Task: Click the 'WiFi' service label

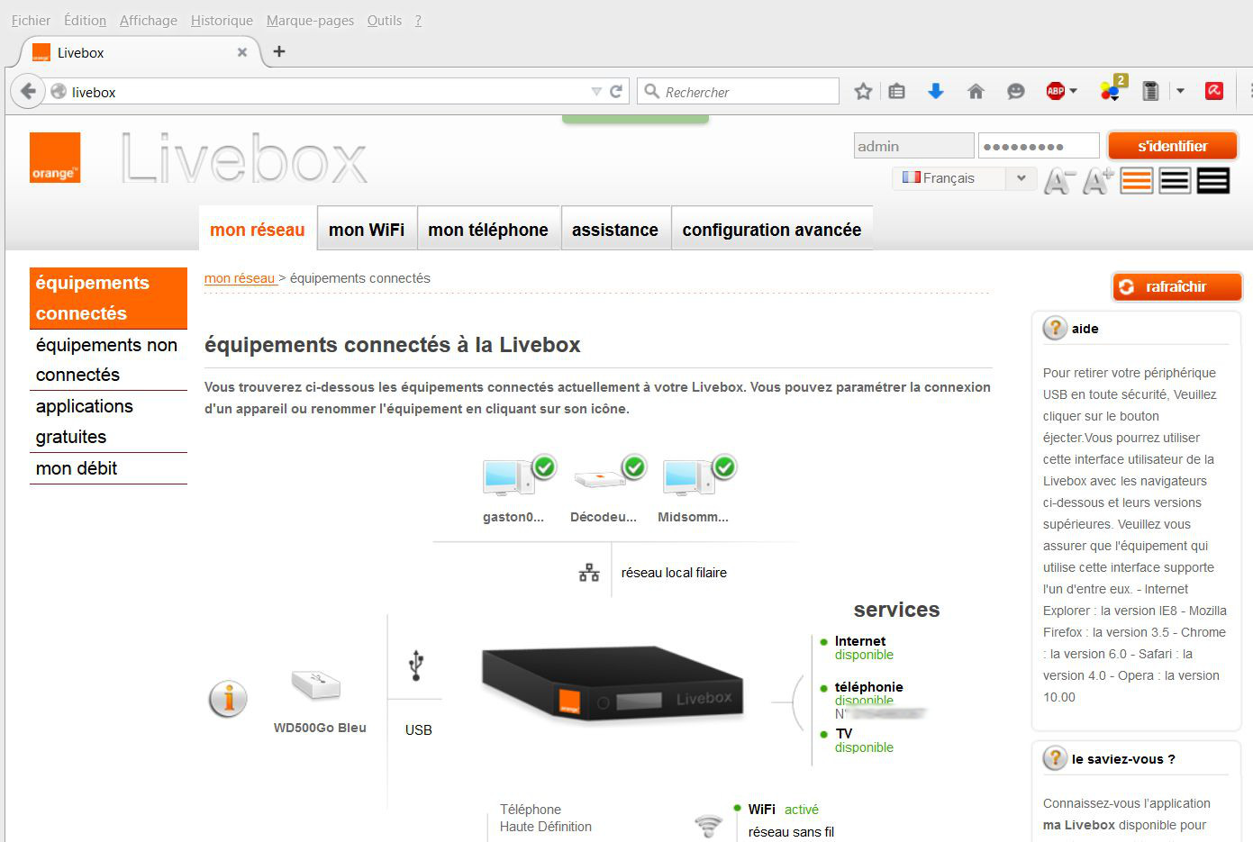Action: pyautogui.click(x=762, y=810)
